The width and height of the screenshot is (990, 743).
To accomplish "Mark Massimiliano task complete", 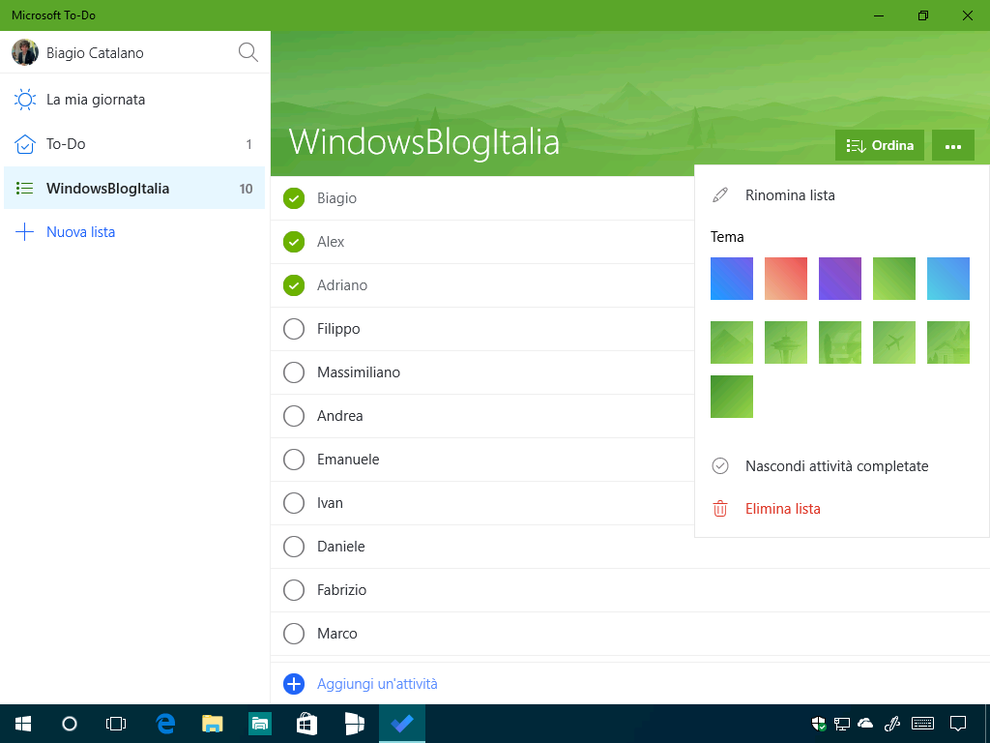I will [x=294, y=372].
